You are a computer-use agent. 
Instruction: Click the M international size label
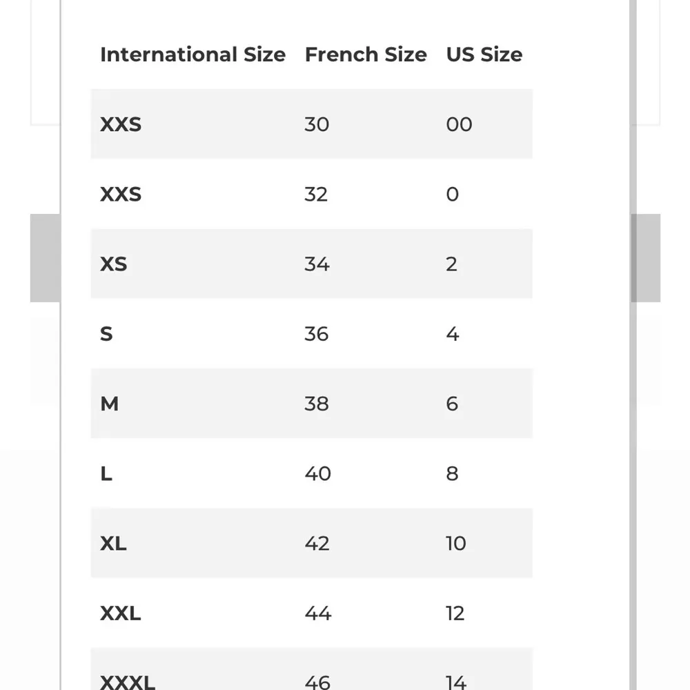click(x=109, y=404)
